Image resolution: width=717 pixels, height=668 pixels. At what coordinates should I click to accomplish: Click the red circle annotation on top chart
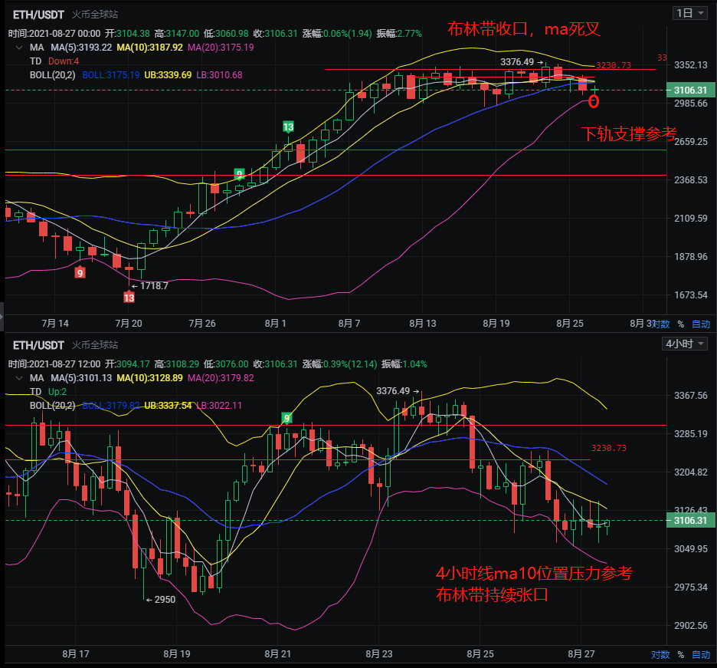(x=594, y=101)
